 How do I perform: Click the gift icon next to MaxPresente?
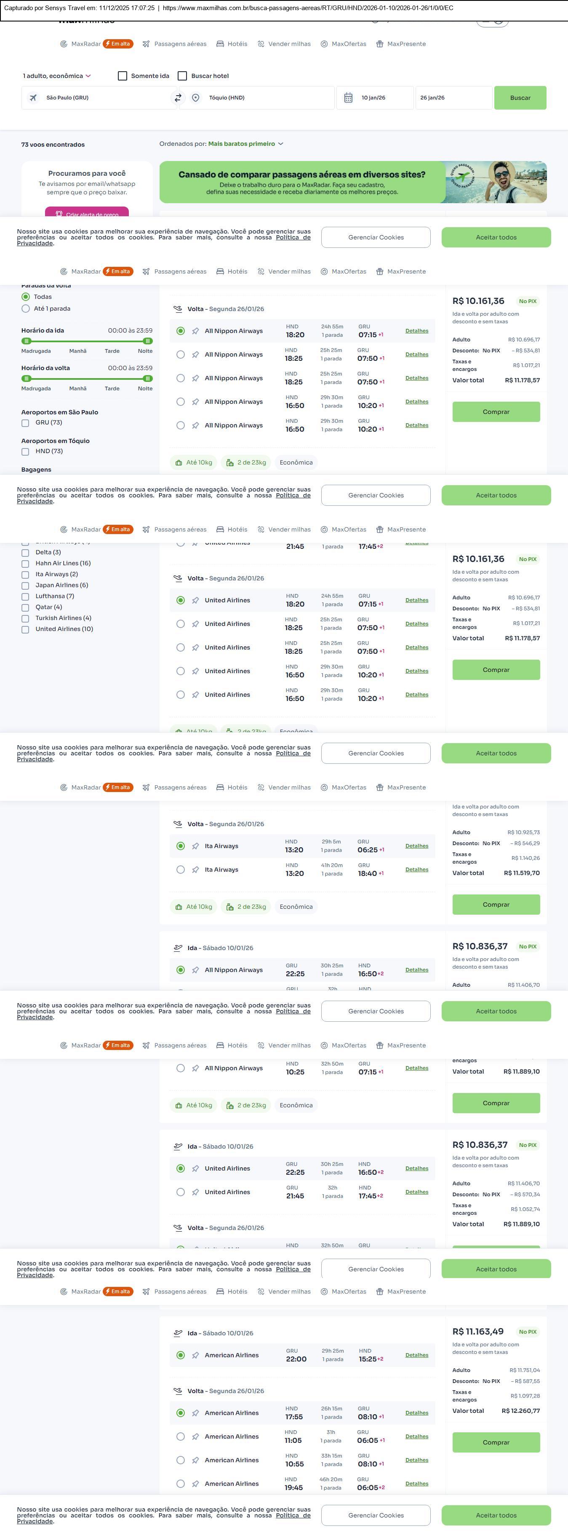pos(380,44)
